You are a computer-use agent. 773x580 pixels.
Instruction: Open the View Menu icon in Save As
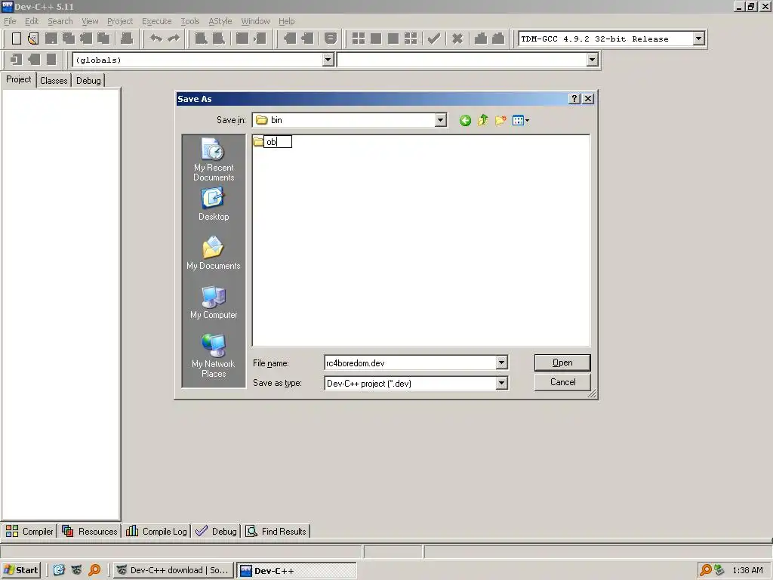click(x=521, y=120)
